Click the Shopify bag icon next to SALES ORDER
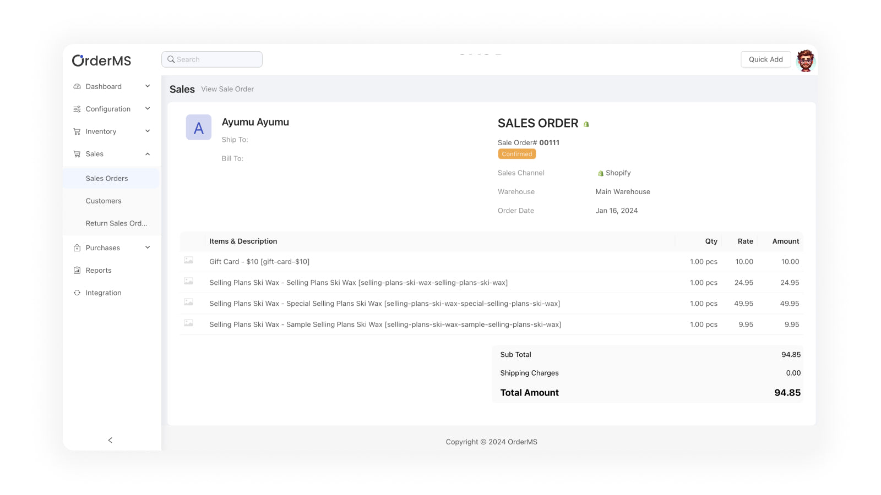 point(586,123)
